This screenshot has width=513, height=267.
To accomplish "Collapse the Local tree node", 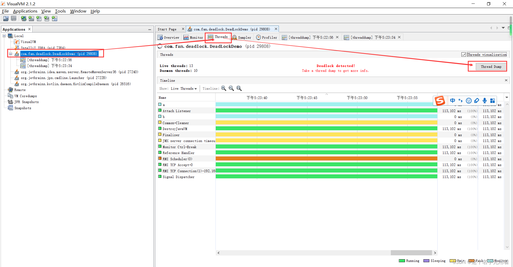I will pos(4,36).
